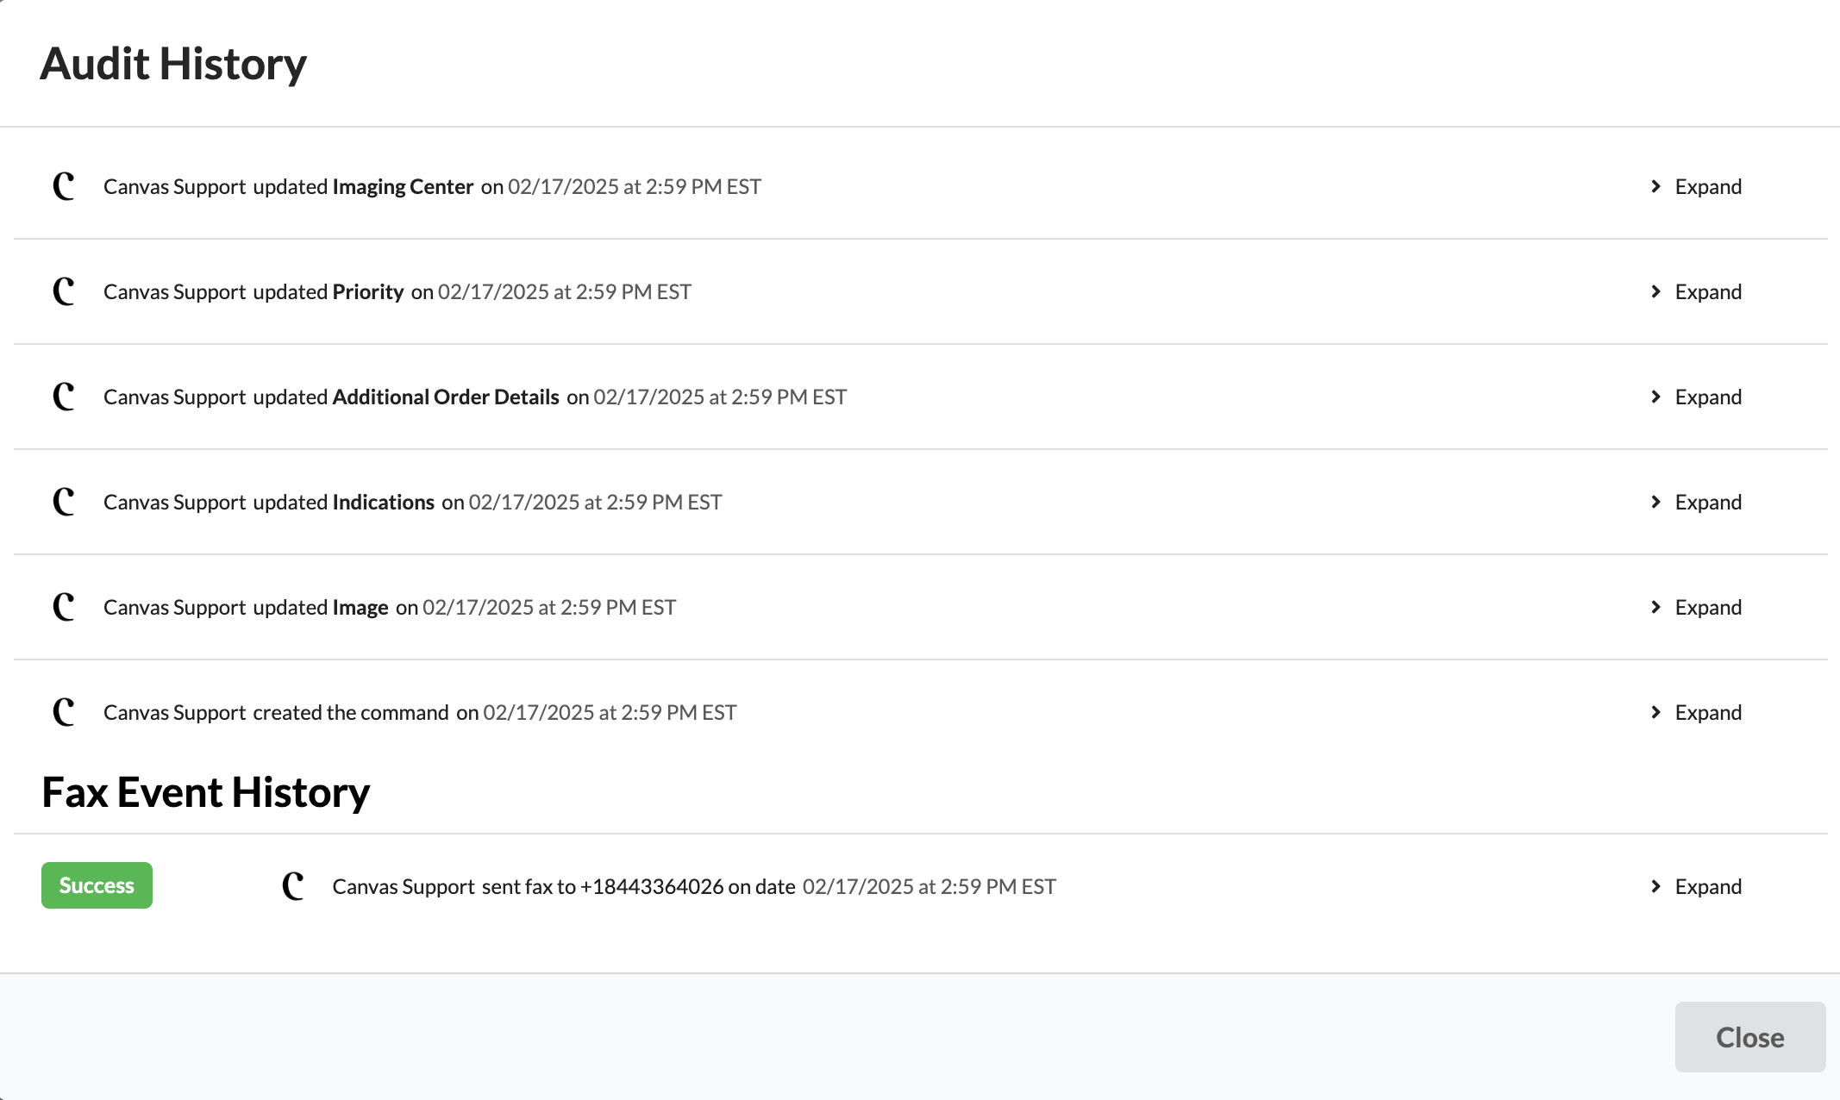Click the green Success status badge
The image size is (1840, 1100).
pyautogui.click(x=97, y=885)
